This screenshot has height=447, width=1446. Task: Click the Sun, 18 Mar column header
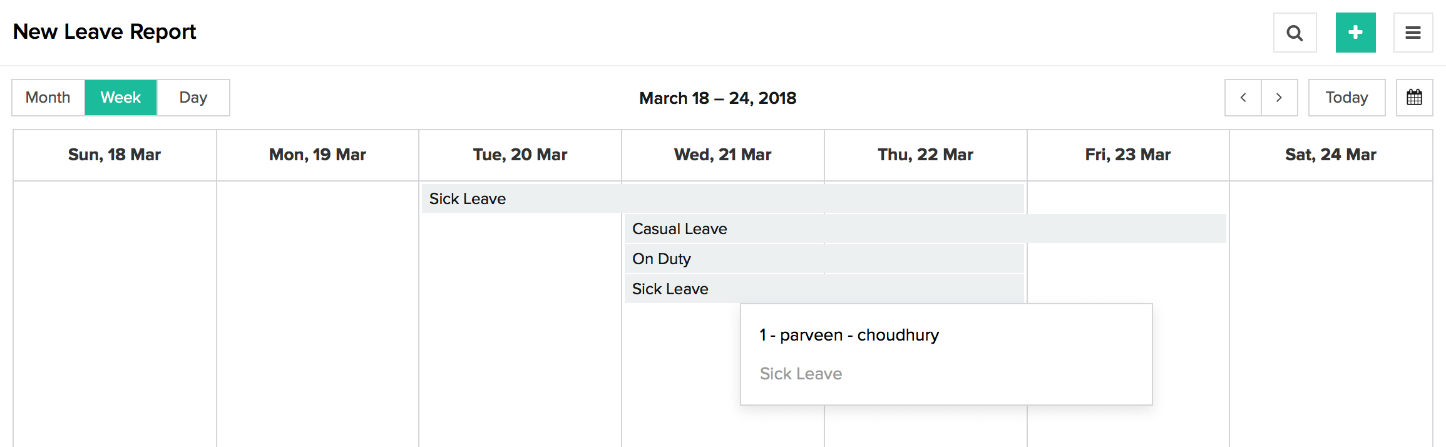tap(115, 155)
